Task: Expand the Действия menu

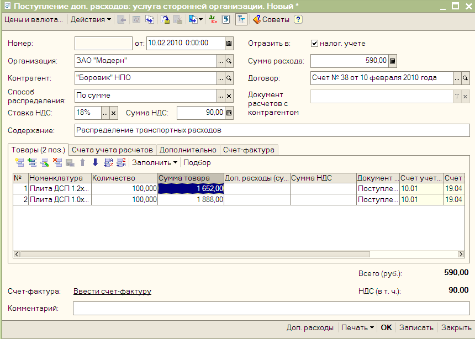Action: pyautogui.click(x=91, y=20)
